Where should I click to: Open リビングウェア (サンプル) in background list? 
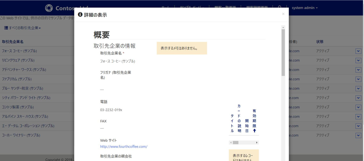pos(18,60)
